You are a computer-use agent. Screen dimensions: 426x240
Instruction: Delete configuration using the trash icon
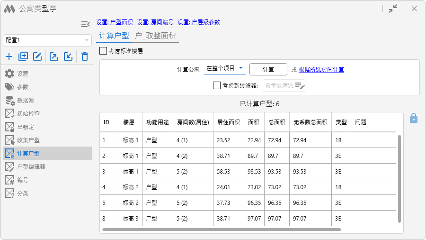point(85,56)
